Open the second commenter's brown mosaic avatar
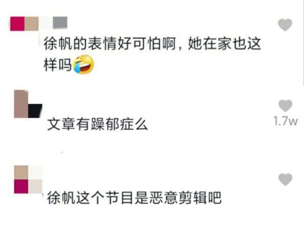 pyautogui.click(x=21, y=104)
